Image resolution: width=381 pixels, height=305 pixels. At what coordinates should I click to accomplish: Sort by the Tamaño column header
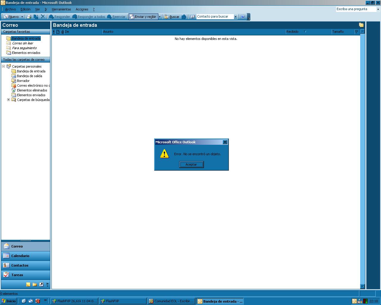point(343,32)
